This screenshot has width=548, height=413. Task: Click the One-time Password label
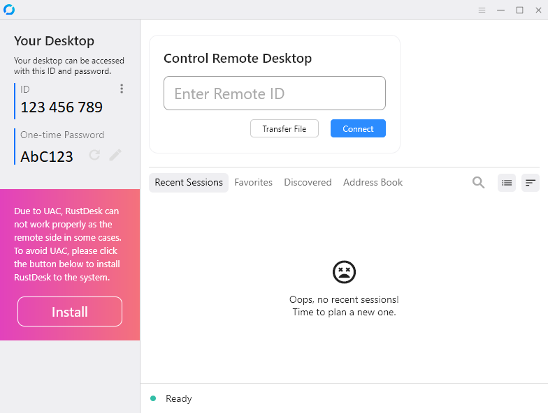coord(62,135)
